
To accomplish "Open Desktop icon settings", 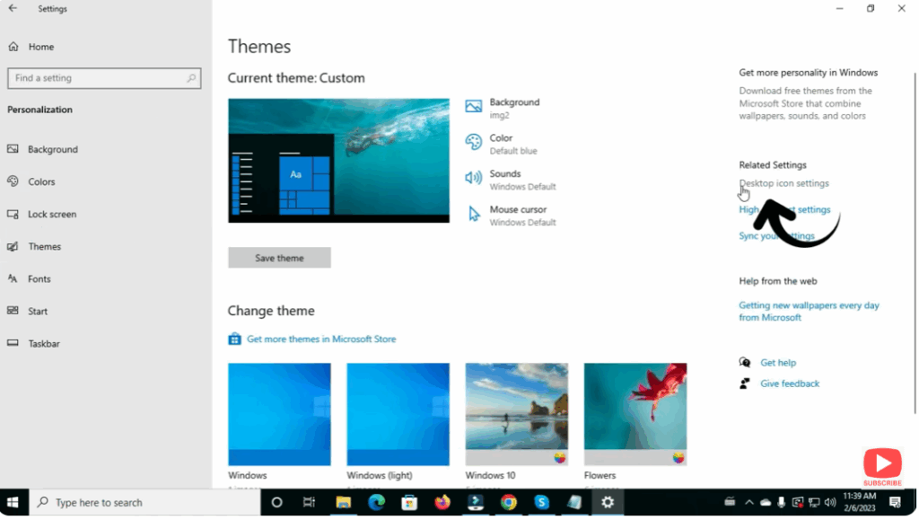I will pyautogui.click(x=783, y=183).
